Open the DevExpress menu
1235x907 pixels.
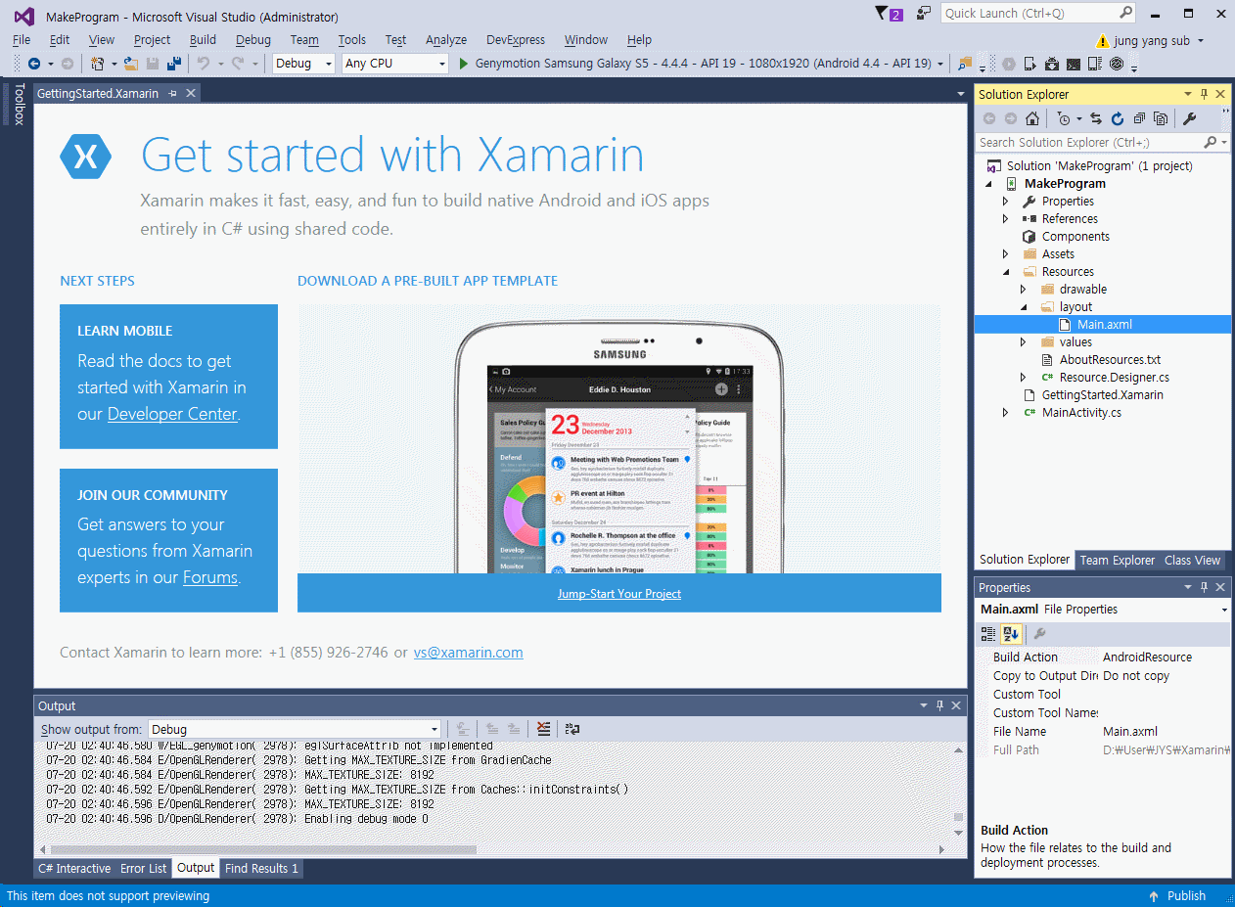(516, 40)
